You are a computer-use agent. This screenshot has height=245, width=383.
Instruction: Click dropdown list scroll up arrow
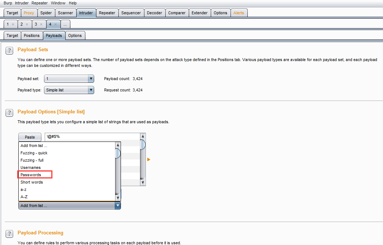[x=118, y=145]
